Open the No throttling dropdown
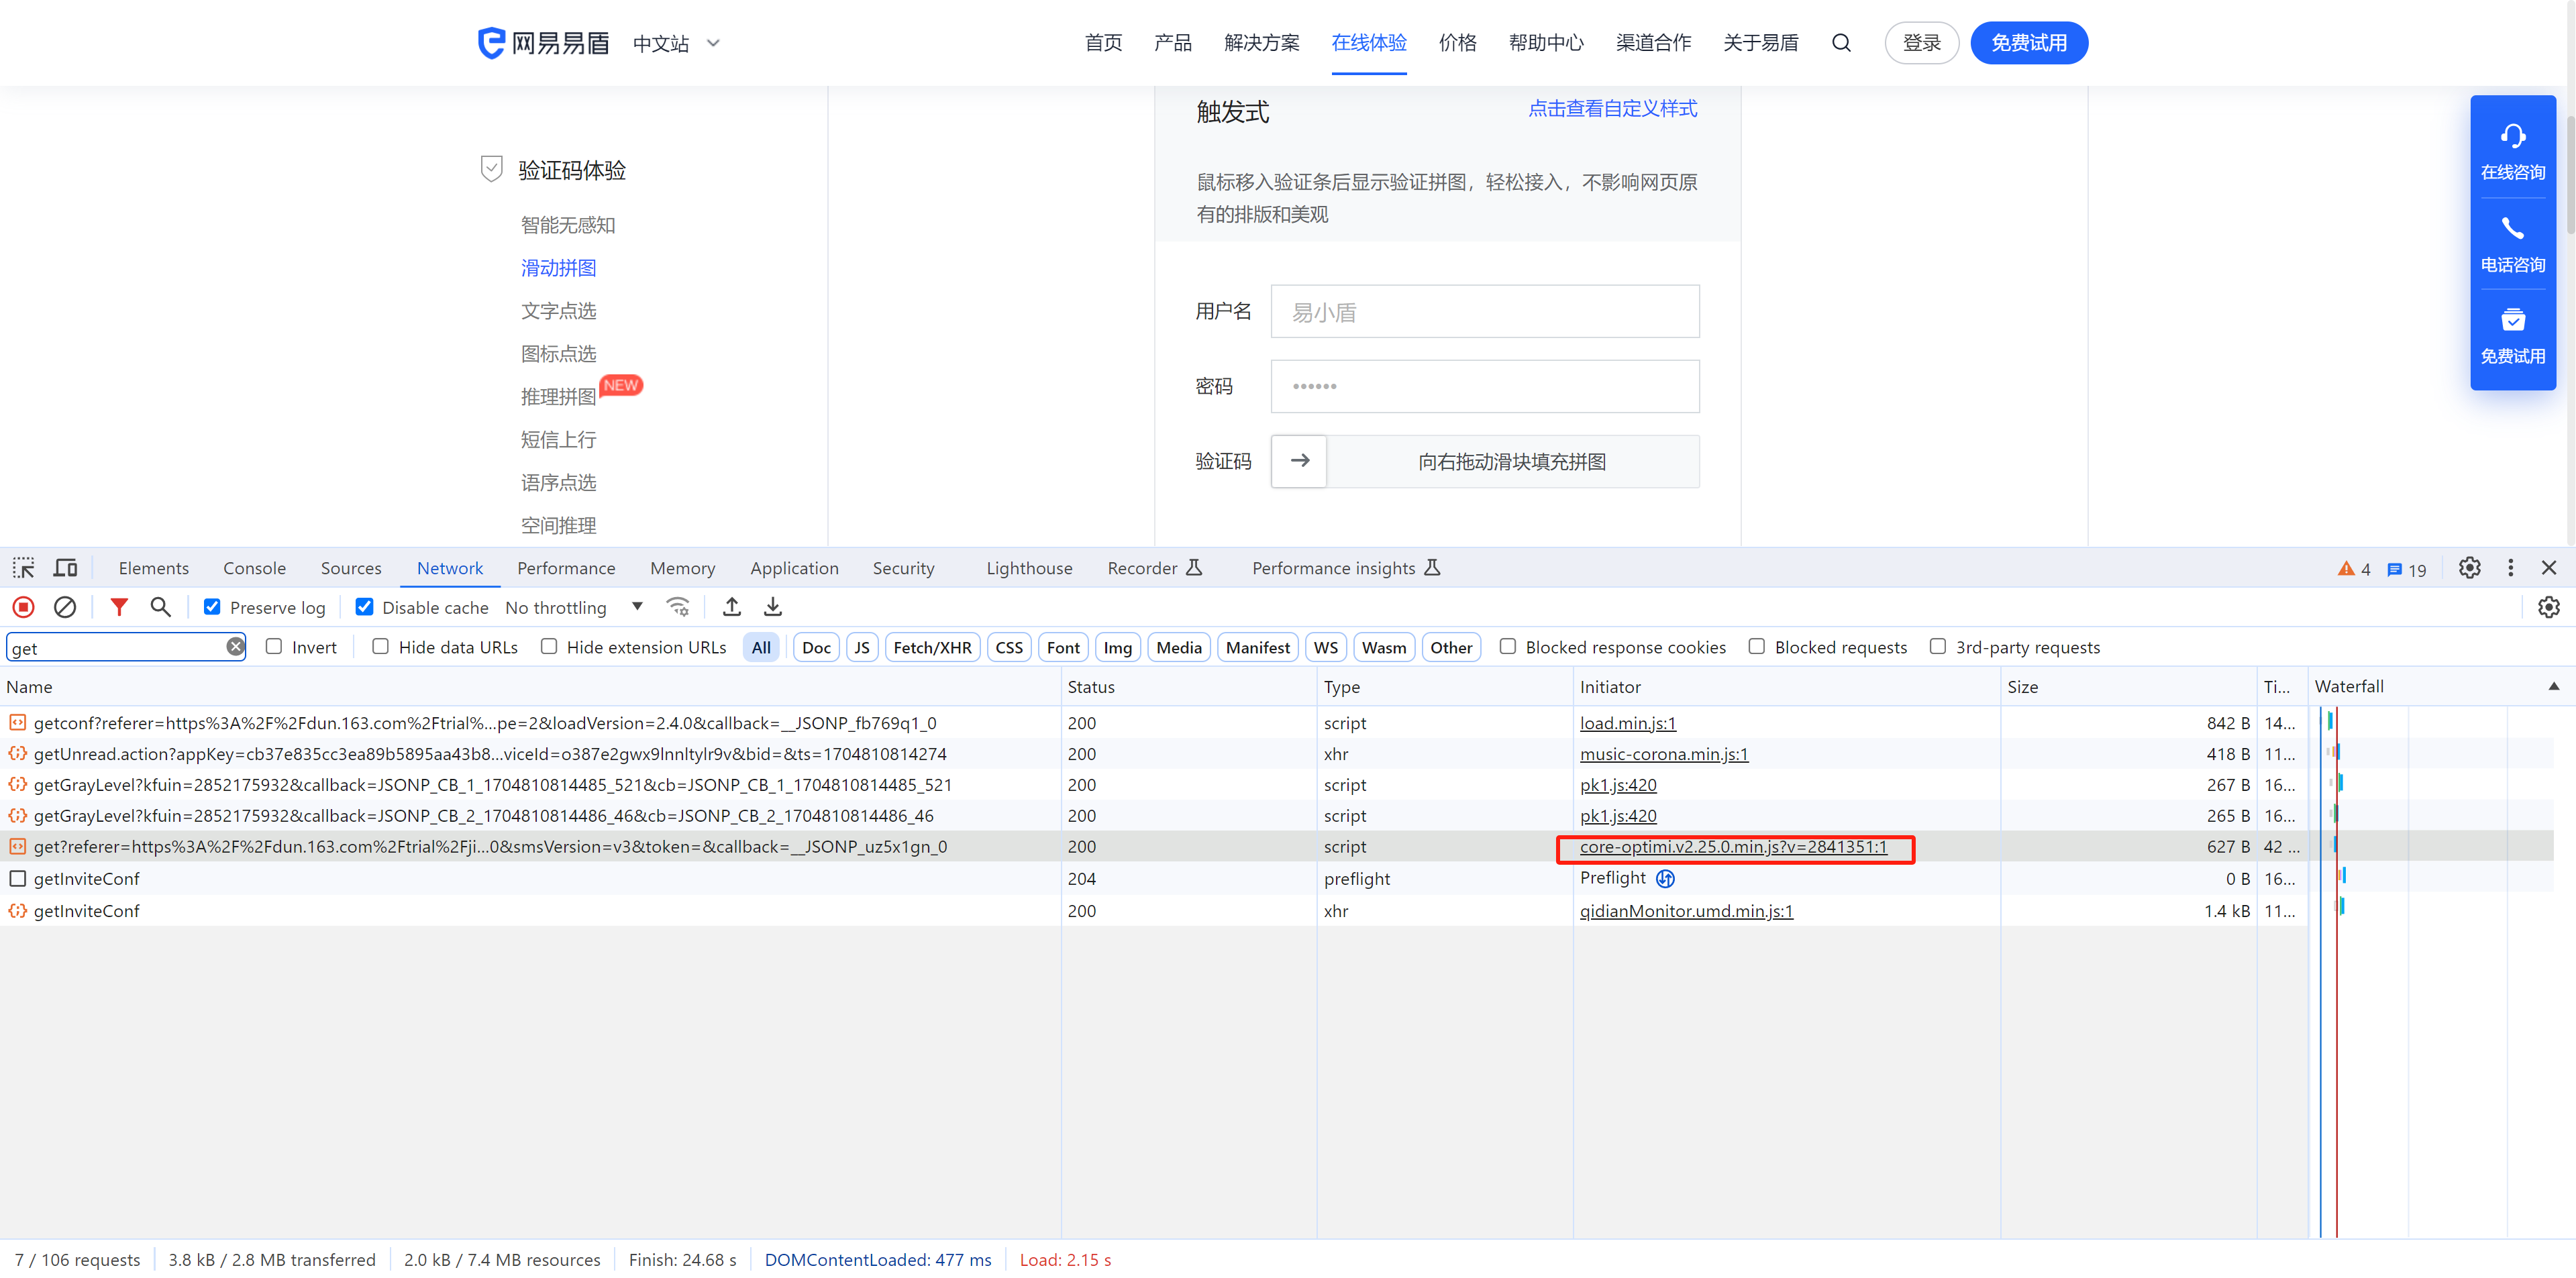 click(x=574, y=607)
